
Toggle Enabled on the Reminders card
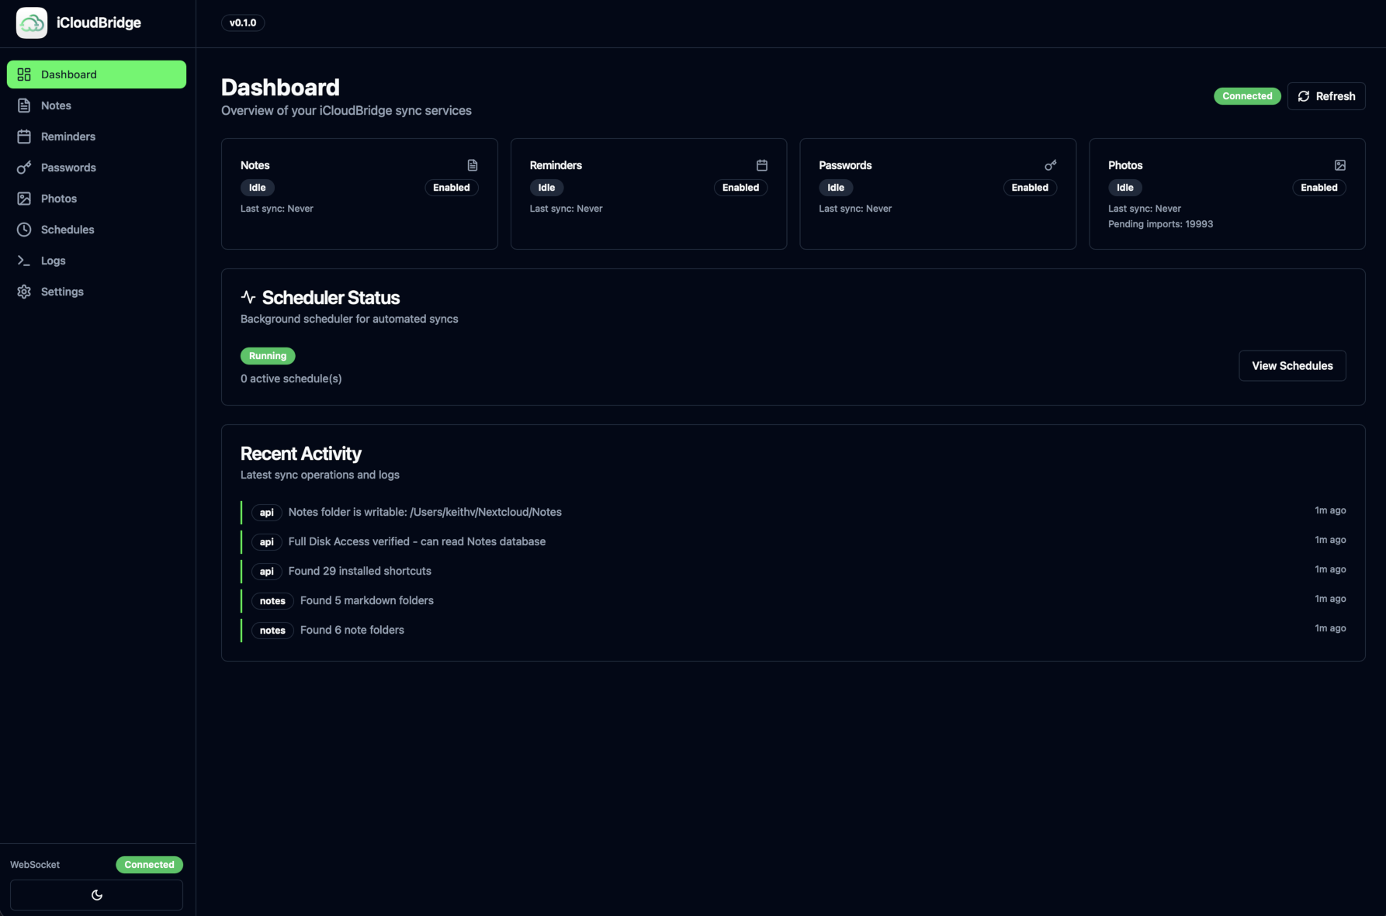740,187
